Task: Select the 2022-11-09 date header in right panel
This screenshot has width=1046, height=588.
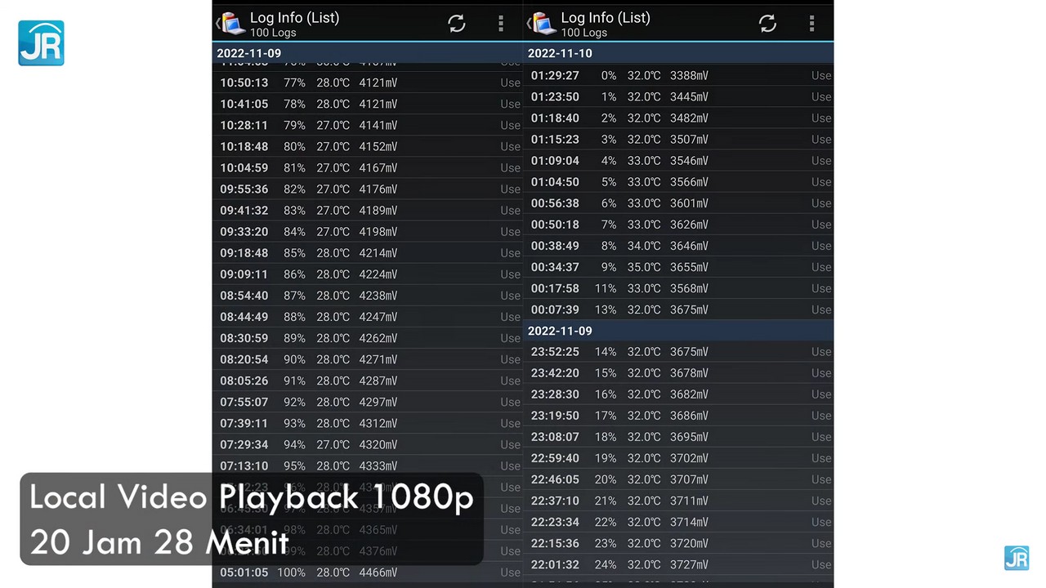Action: 560,331
